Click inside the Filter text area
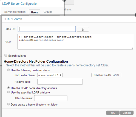The image size is (136, 117). 75,42
